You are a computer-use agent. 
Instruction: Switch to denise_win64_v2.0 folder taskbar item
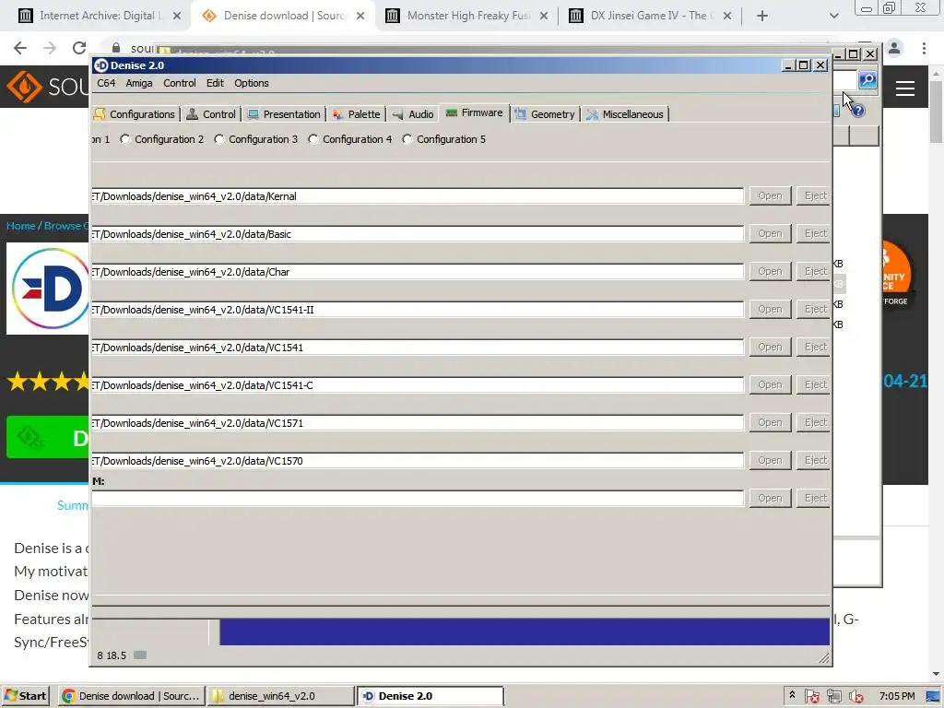click(280, 696)
